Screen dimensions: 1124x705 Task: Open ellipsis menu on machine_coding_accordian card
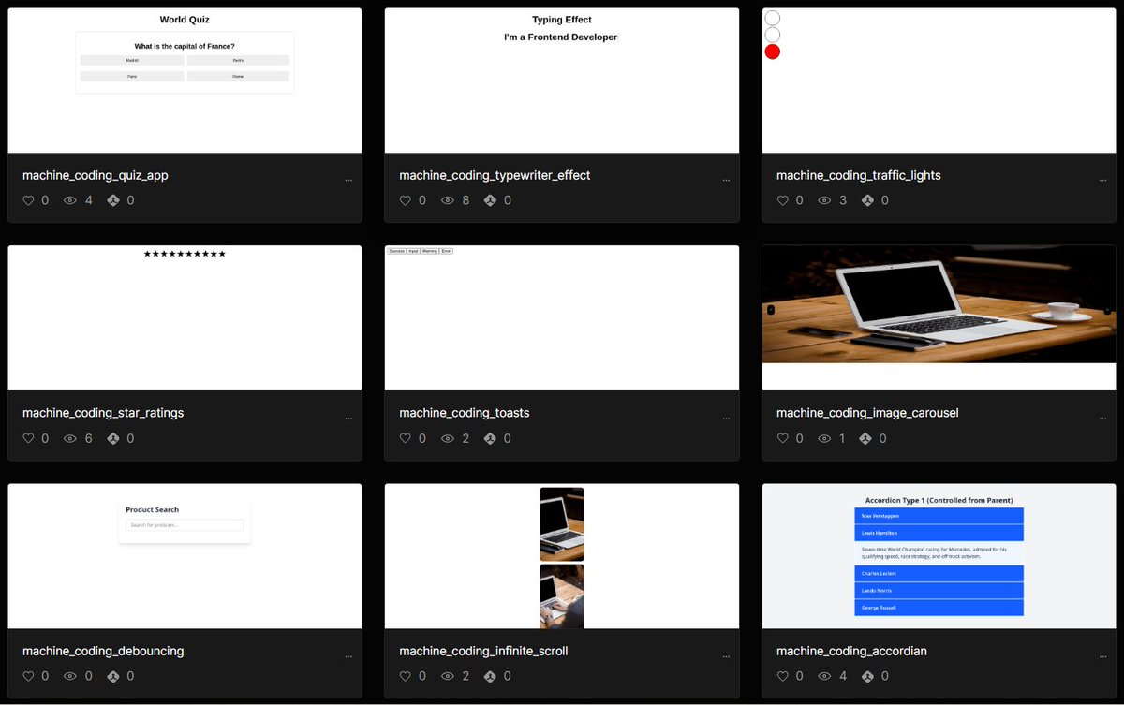[1103, 656]
